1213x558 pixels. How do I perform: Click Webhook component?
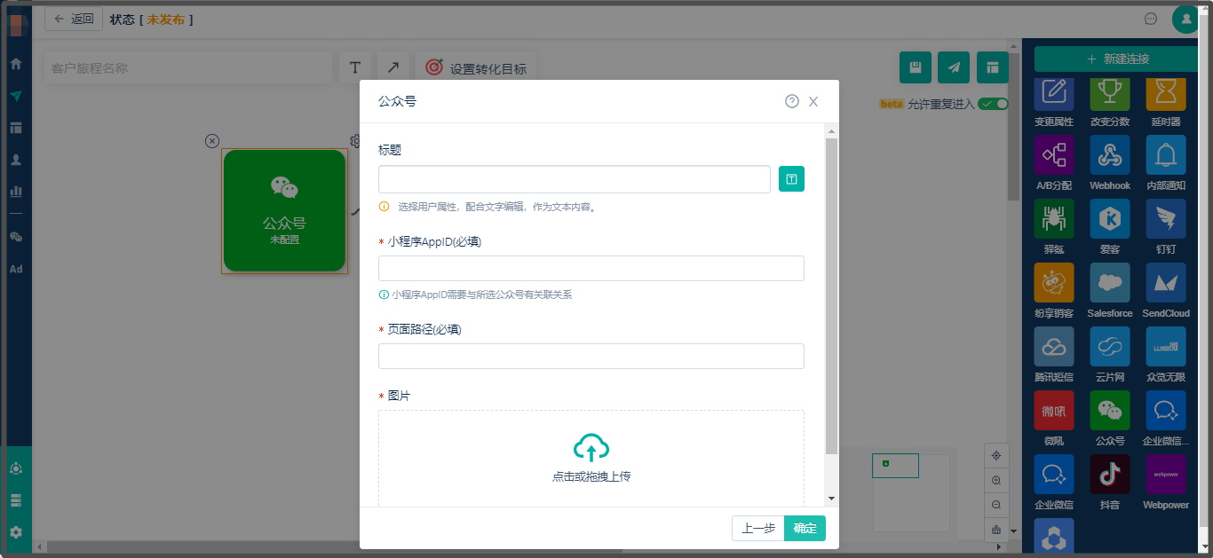(1110, 155)
